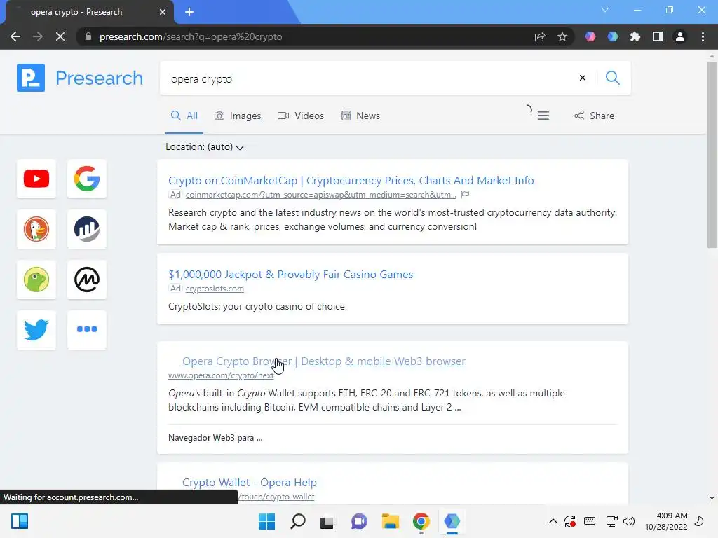
Task: Click the pink-blue hexagon extension icon
Action: 590,36
